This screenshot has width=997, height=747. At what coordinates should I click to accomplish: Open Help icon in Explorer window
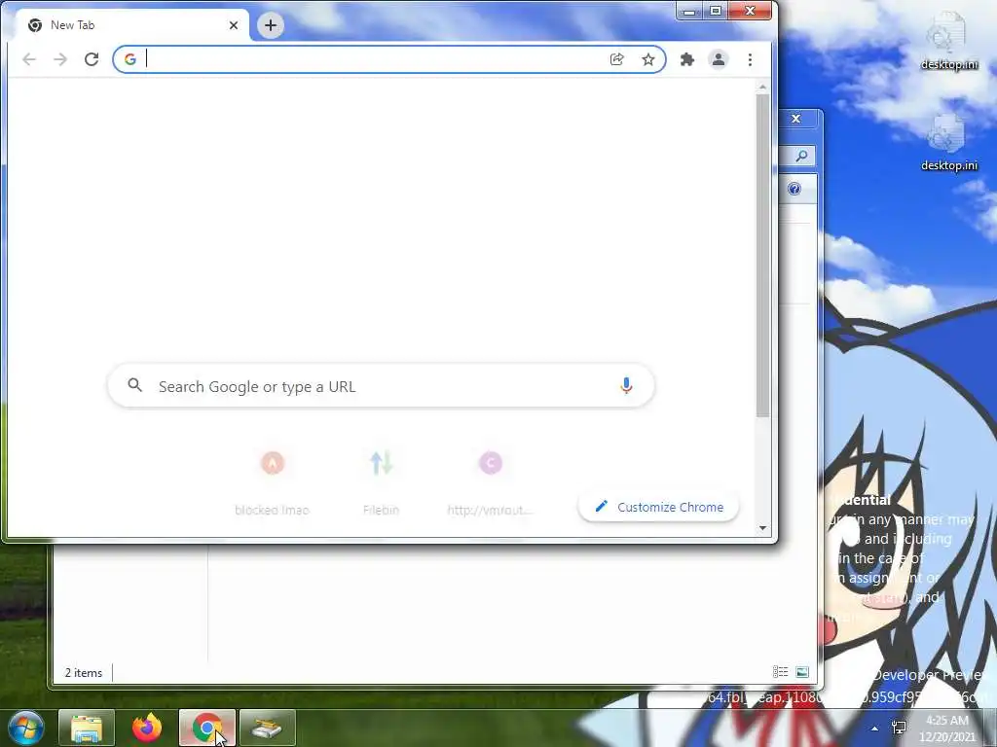[794, 189]
